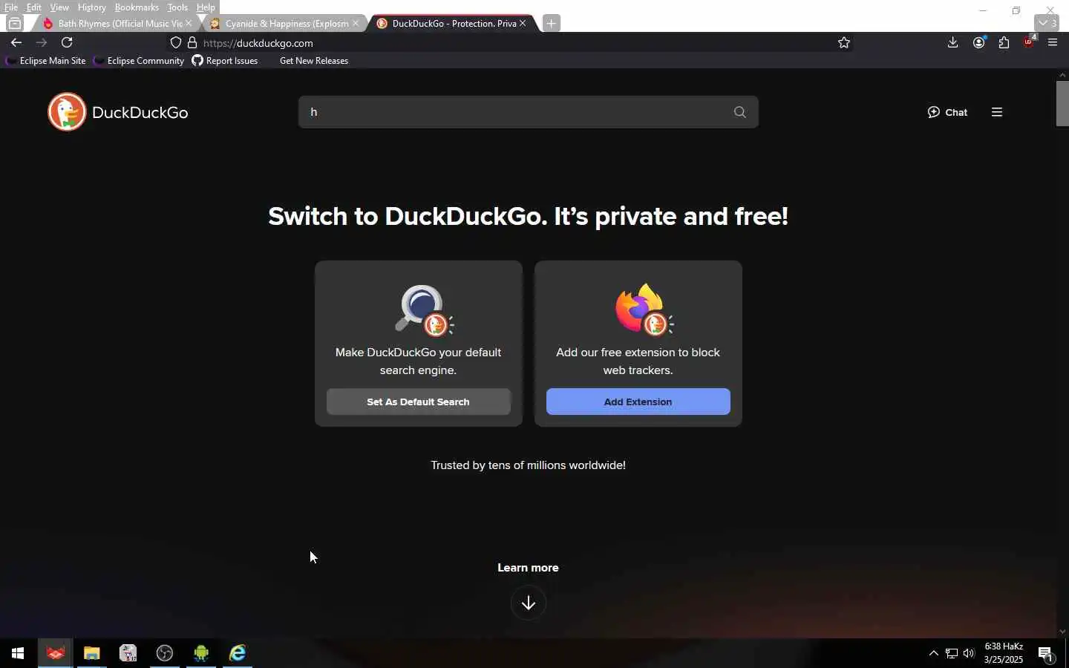Open Eclipse Main Site bookmark
The width and height of the screenshot is (1069, 668).
46,61
